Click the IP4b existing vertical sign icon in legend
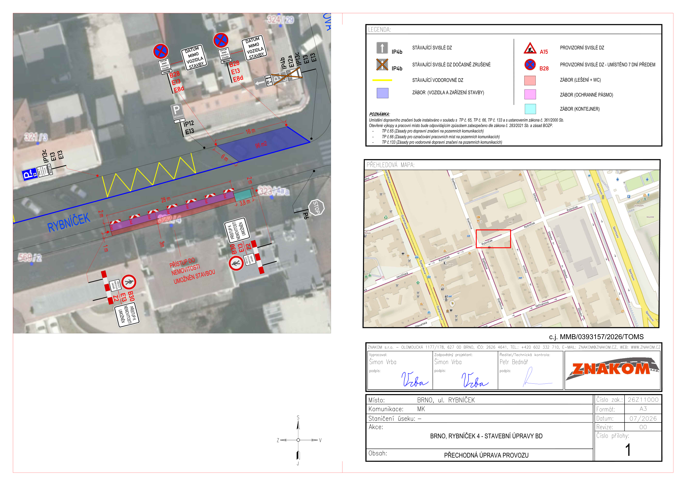The height and width of the screenshot is (484, 685). click(382, 48)
